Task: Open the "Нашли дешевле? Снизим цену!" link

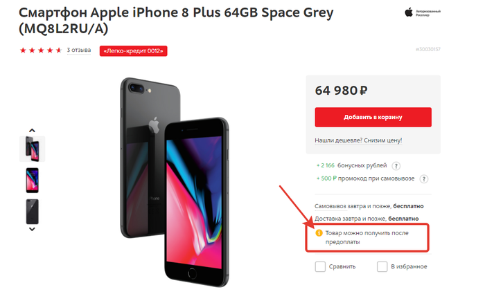Action: coord(358,140)
